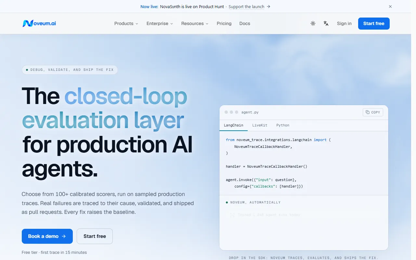Expand the Enterprise dropdown menu
This screenshot has width=416, height=260.
tap(160, 23)
